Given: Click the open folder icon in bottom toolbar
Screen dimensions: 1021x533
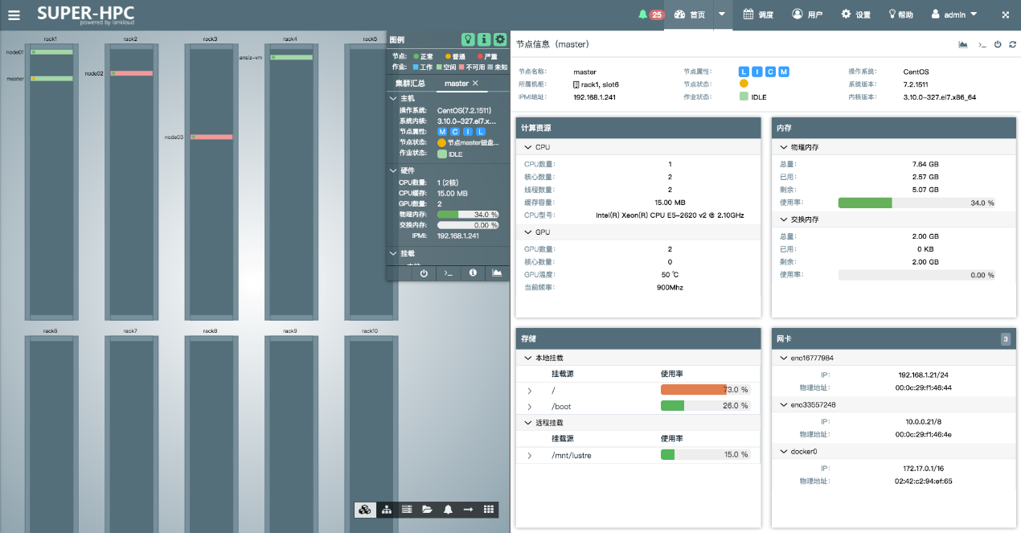Looking at the screenshot, I should 427,510.
